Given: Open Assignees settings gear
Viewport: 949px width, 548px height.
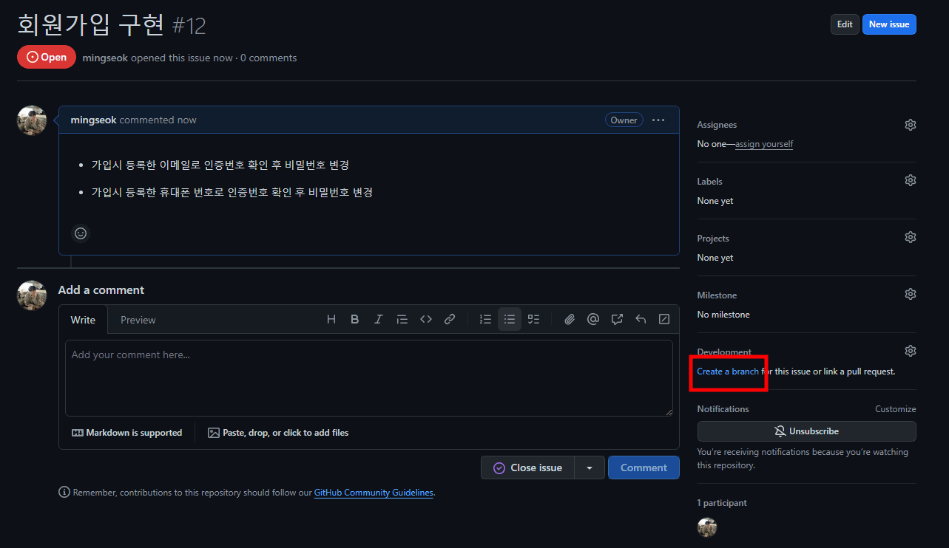Looking at the screenshot, I should click(910, 125).
